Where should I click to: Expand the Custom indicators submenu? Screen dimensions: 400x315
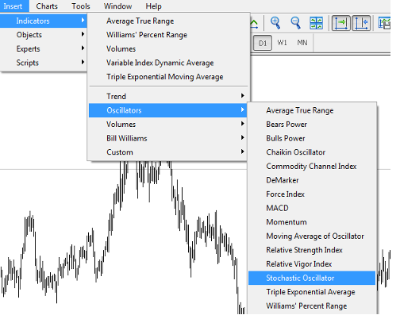(x=168, y=152)
